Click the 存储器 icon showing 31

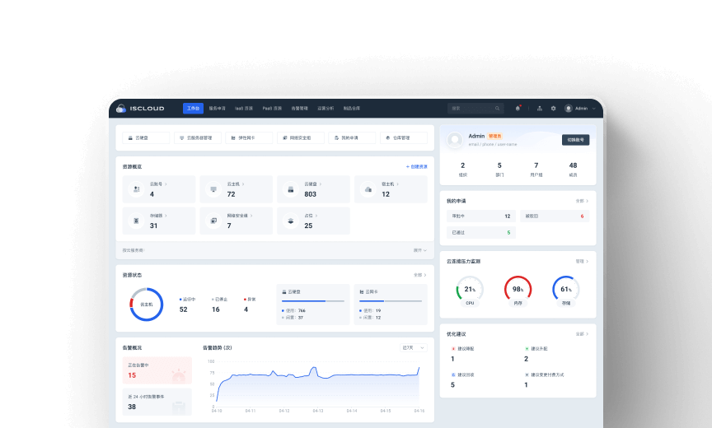(136, 222)
